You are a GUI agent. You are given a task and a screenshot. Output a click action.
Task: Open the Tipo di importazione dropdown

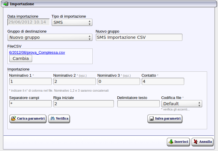point(72,22)
